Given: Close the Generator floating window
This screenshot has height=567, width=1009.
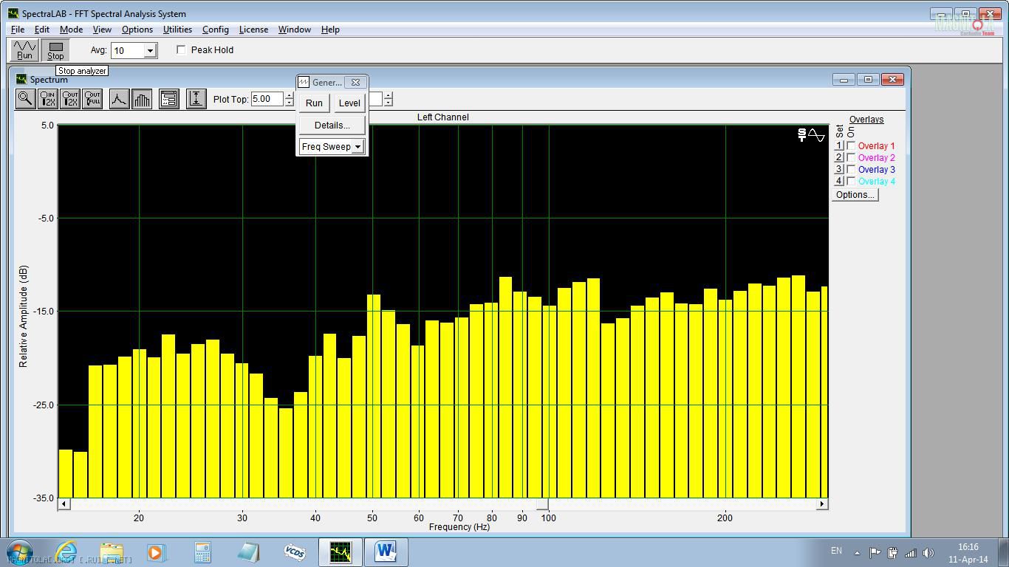Looking at the screenshot, I should [x=355, y=82].
